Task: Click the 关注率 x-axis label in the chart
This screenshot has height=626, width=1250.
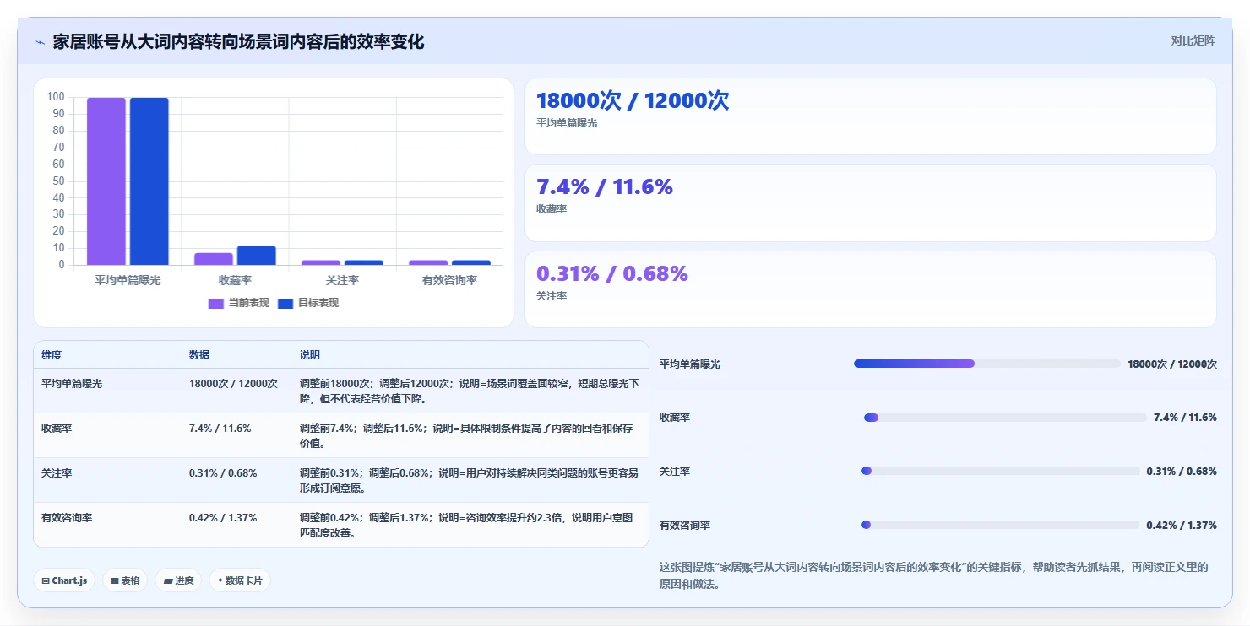Action: (x=342, y=280)
